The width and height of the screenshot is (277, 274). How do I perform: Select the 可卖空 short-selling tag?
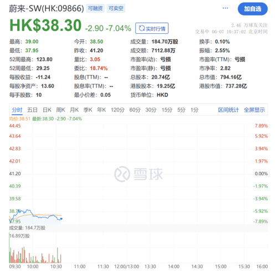click(116, 8)
